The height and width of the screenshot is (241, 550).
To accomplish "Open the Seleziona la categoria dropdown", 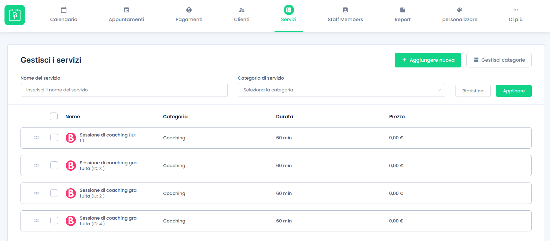I will pyautogui.click(x=341, y=90).
